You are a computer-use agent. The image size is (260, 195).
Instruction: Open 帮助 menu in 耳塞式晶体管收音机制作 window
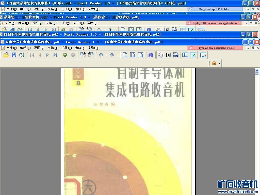pyautogui.click(x=94, y=9)
